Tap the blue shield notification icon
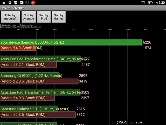Screen dimensions: 166x125 16,3
